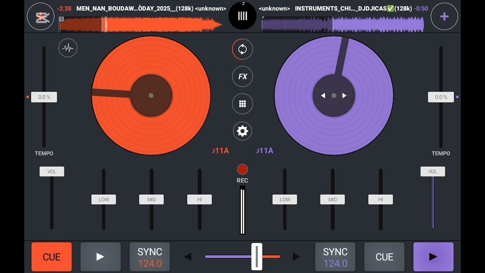
Task: Move crossfader right using right arrow
Action: pyautogui.click(x=296, y=257)
